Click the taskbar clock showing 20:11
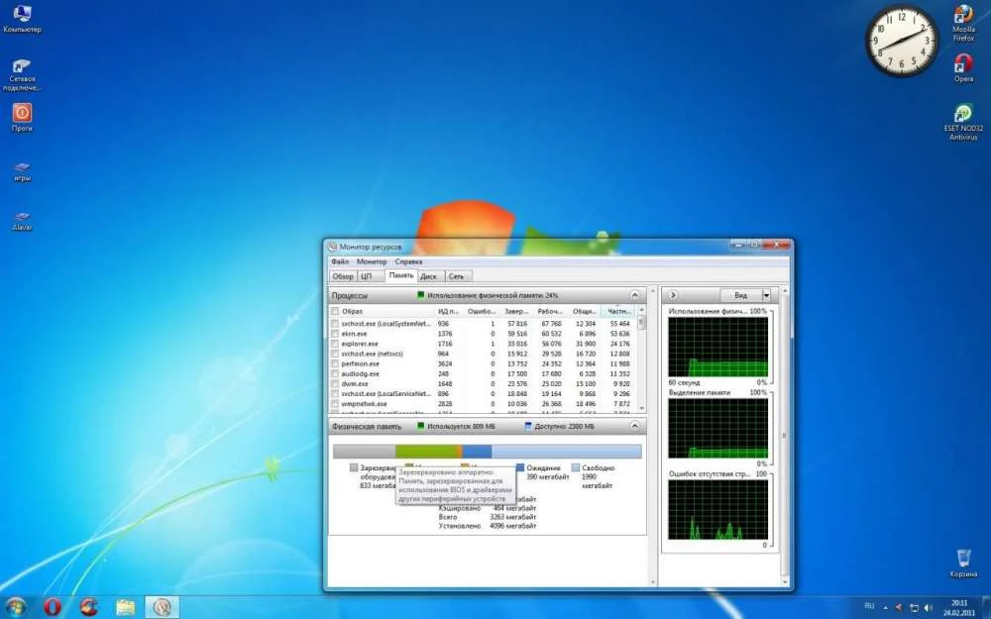Viewport: 991px width, 619px height. point(958,608)
